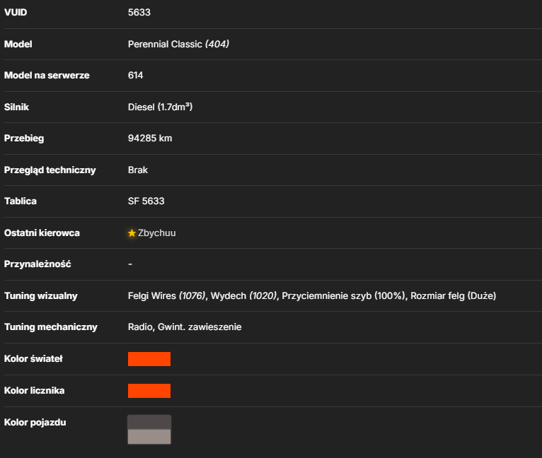
Task: Click the VUID value 5633
Action: pos(139,13)
